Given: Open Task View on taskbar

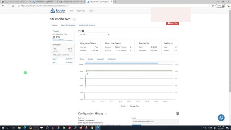Looking at the screenshot, I should click(13, 128).
